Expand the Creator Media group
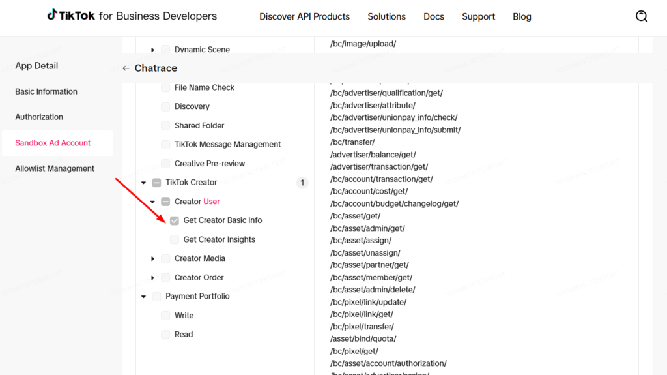The height and width of the screenshot is (375, 667). pos(152,259)
